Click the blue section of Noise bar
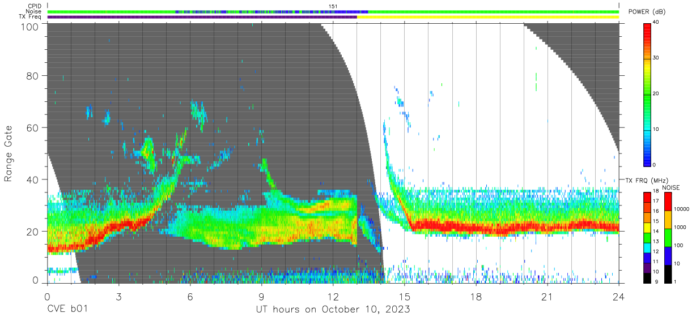The height and width of the screenshot is (321, 696). pos(272,11)
